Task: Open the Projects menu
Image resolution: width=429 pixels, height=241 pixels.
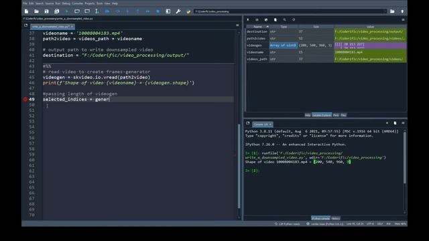Action: coord(89,3)
